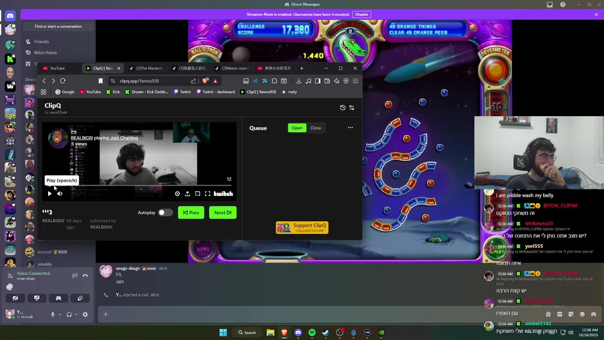The height and width of the screenshot is (340, 604).
Task: Open the Discord inbox icon
Action: tap(550, 5)
